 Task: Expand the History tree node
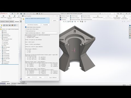pos(1,31)
